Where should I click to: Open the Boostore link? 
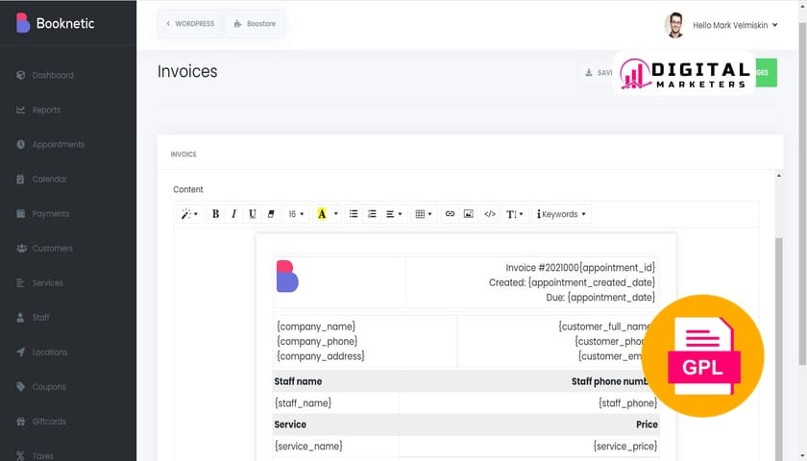(255, 24)
